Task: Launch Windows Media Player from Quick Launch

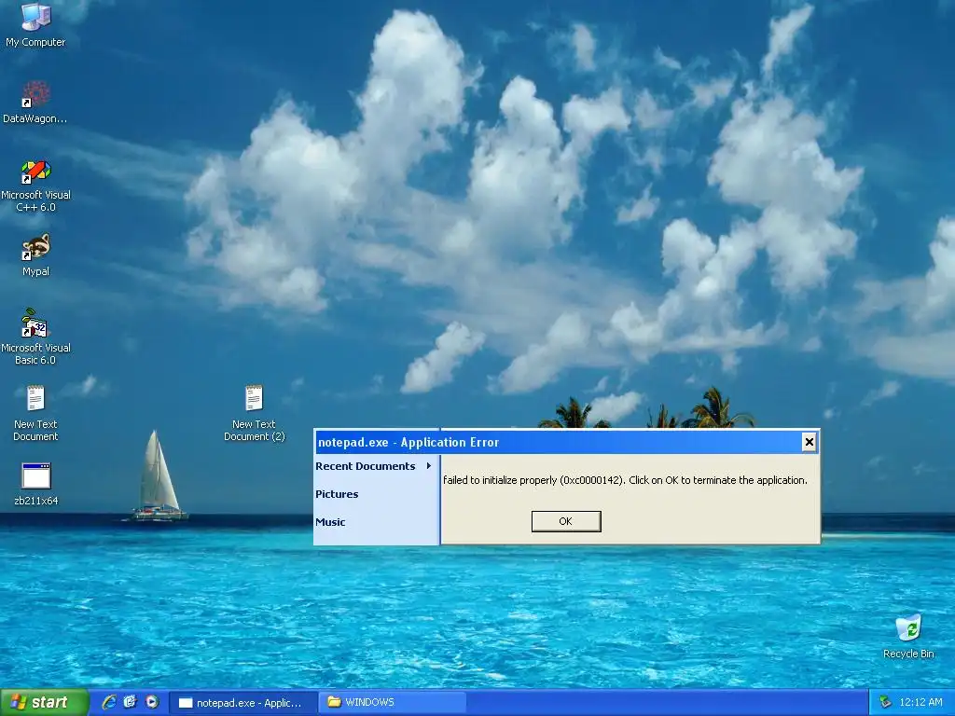Action: pos(152,702)
